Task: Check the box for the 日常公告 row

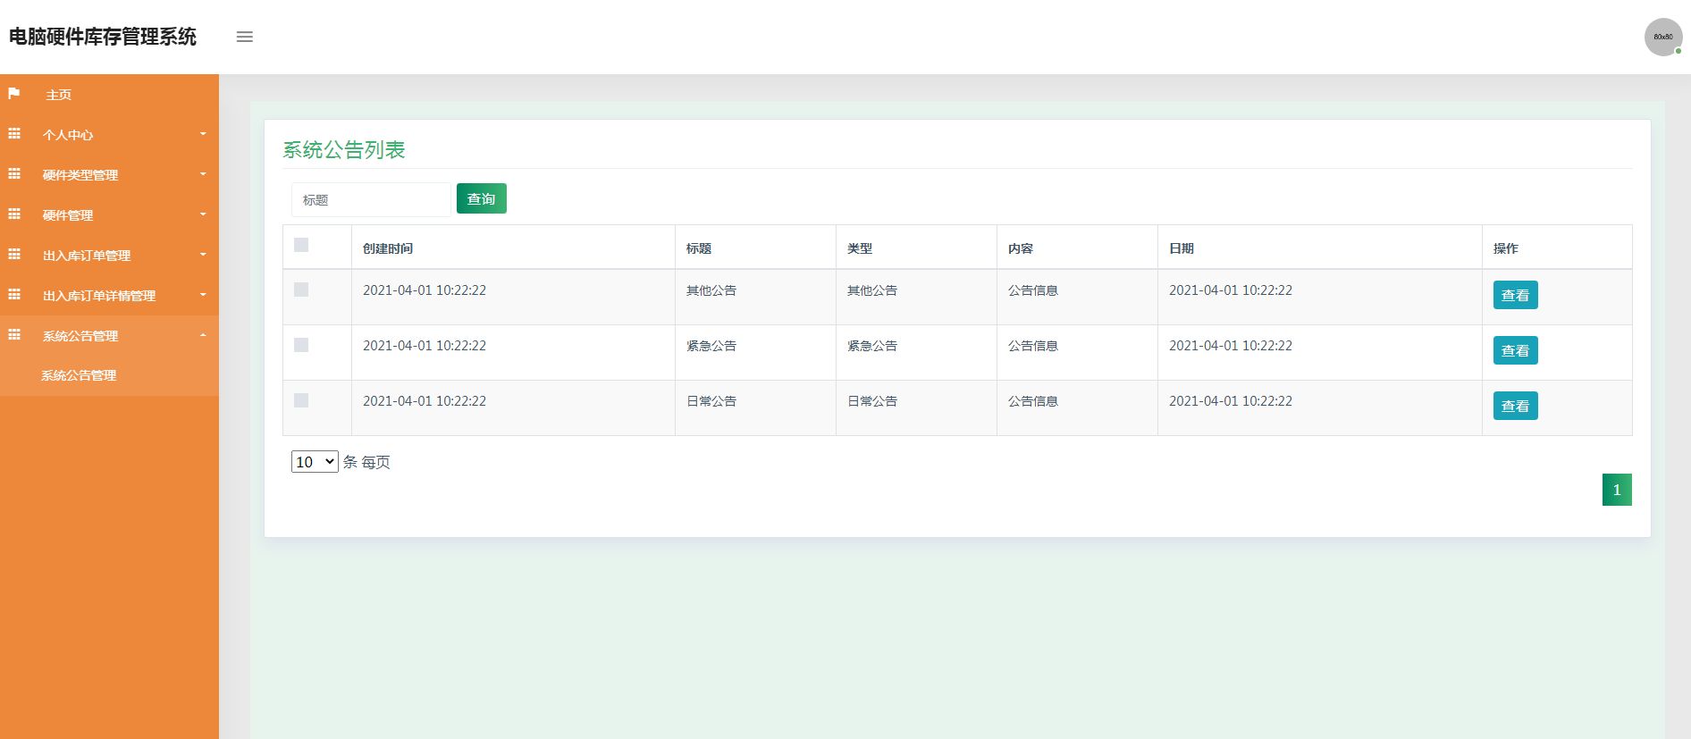Action: (x=301, y=400)
